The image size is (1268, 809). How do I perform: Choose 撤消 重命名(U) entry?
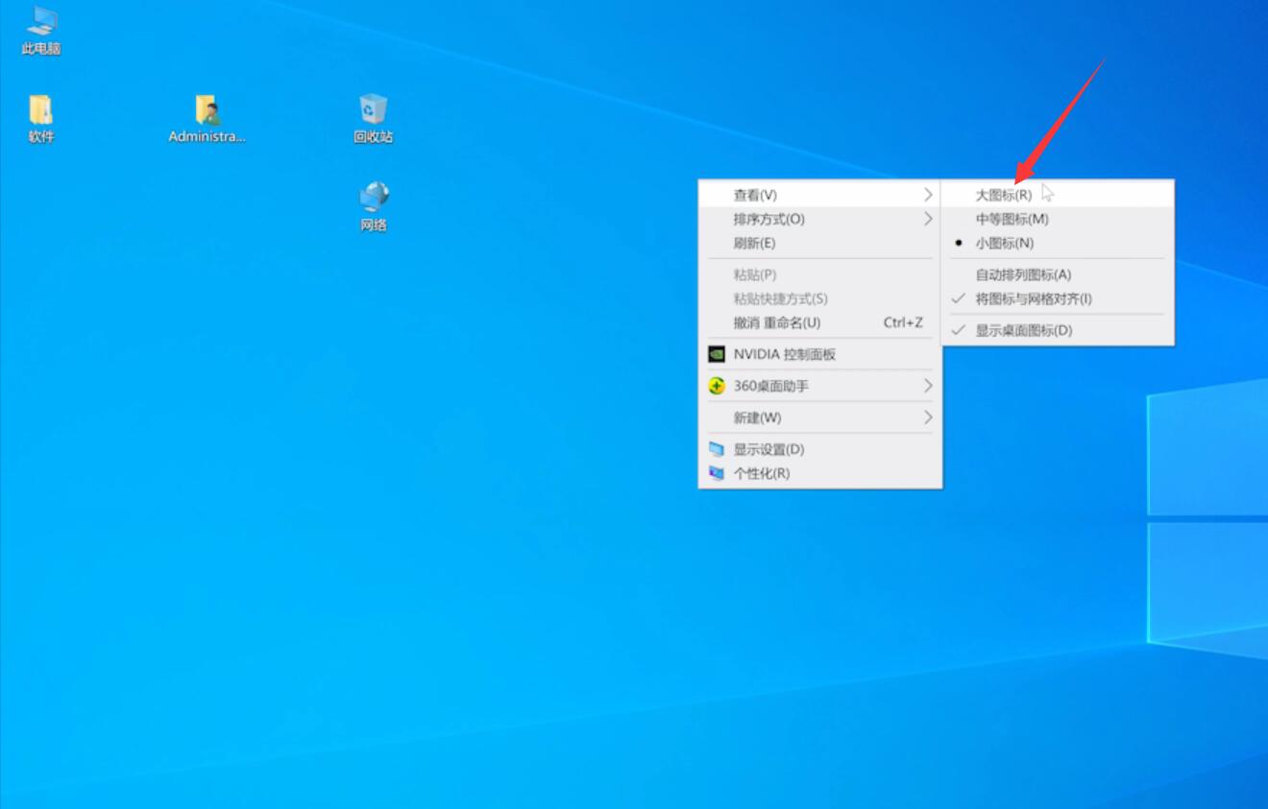[x=819, y=322]
